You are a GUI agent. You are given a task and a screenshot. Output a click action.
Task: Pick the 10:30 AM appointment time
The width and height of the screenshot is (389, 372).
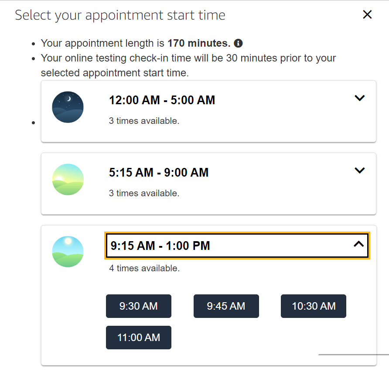(x=313, y=306)
